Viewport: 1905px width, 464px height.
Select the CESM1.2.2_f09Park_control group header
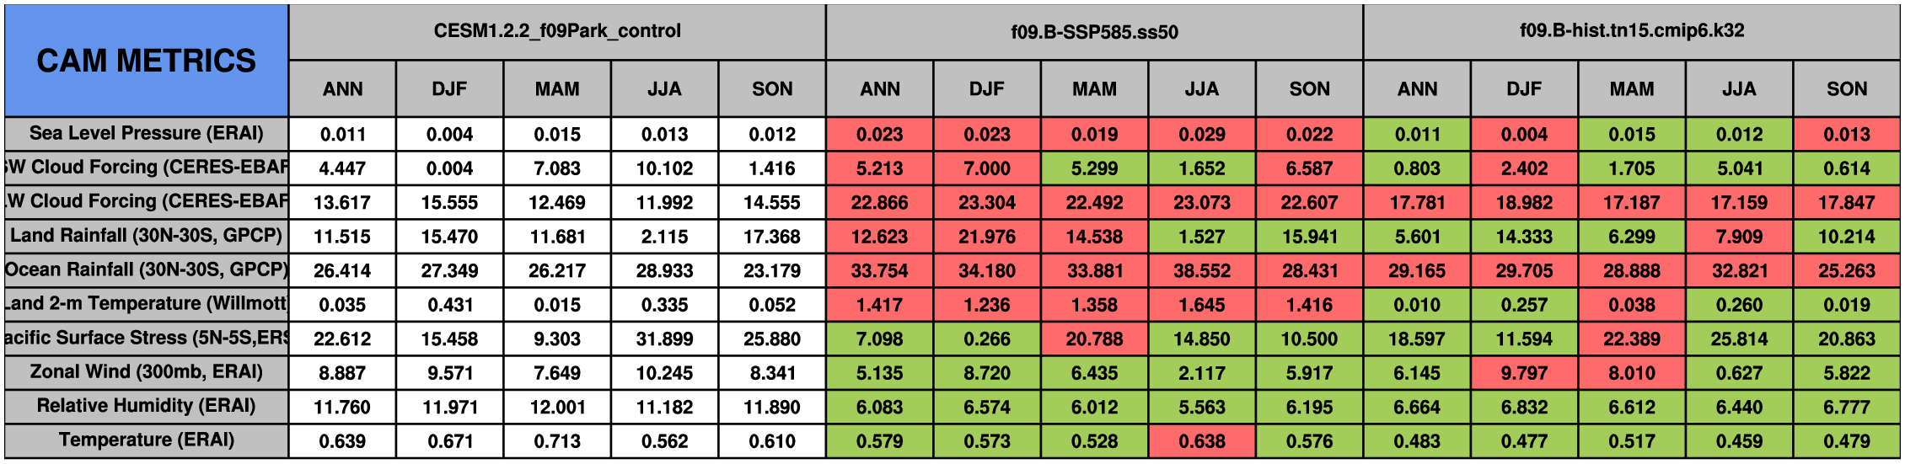(557, 31)
